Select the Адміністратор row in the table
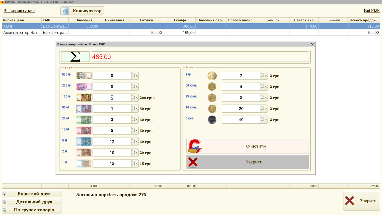Image resolution: width=382 pixels, height=215 pixels. click(21, 33)
